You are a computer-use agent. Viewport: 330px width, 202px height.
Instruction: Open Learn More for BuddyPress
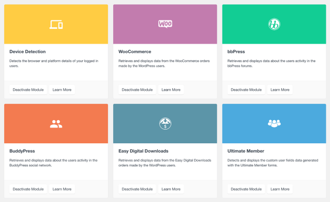tap(62, 189)
